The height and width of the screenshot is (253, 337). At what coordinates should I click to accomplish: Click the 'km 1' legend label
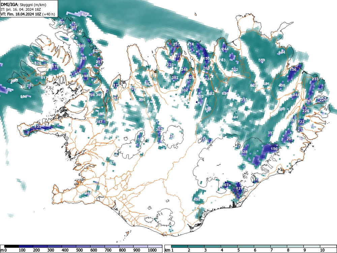click(169, 250)
